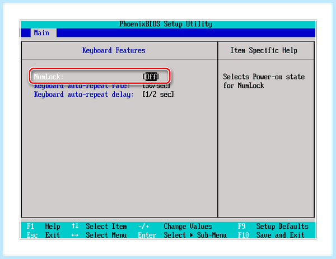Click the F10 Save and Exit hint
336x259 pixels.
tap(271, 235)
